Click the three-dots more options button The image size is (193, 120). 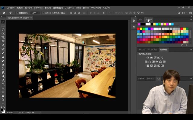(x=110, y=13)
